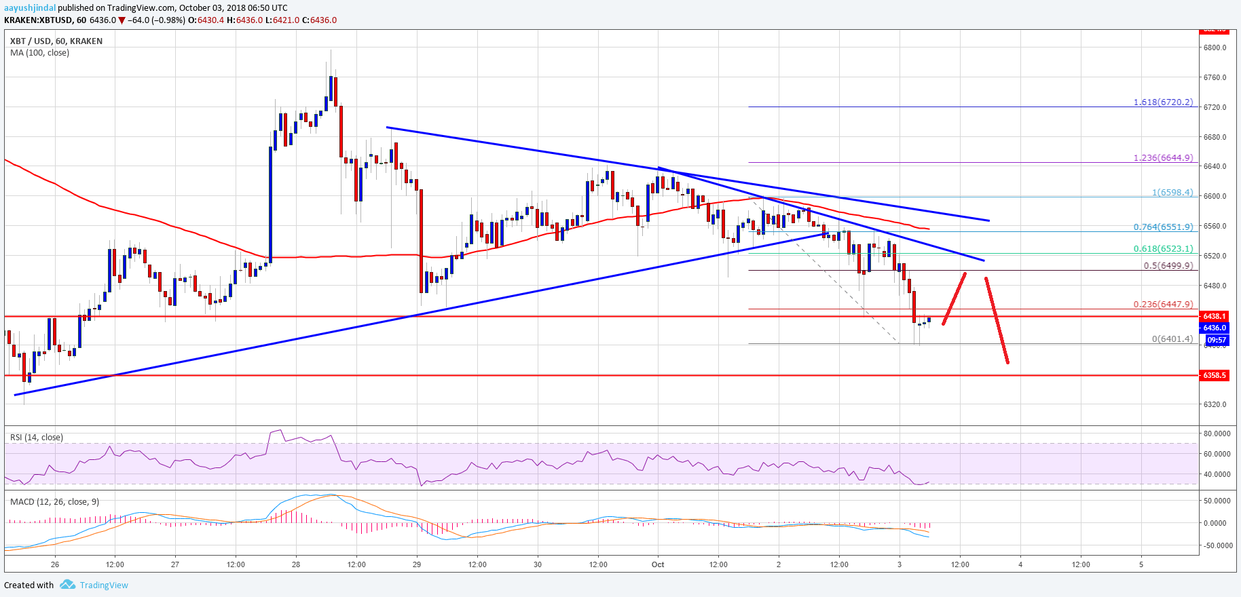Image resolution: width=1241 pixels, height=597 pixels.
Task: Click the 0.236(6447.9) Fibonacci level label
Action: [1163, 304]
